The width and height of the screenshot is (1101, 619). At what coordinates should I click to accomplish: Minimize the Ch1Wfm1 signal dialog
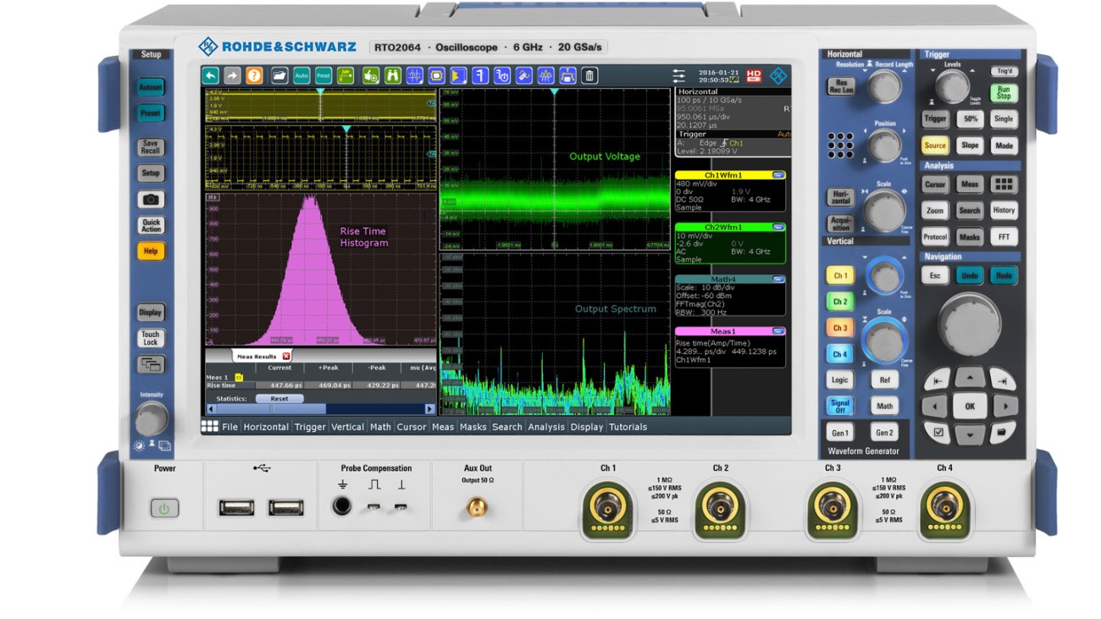(777, 175)
